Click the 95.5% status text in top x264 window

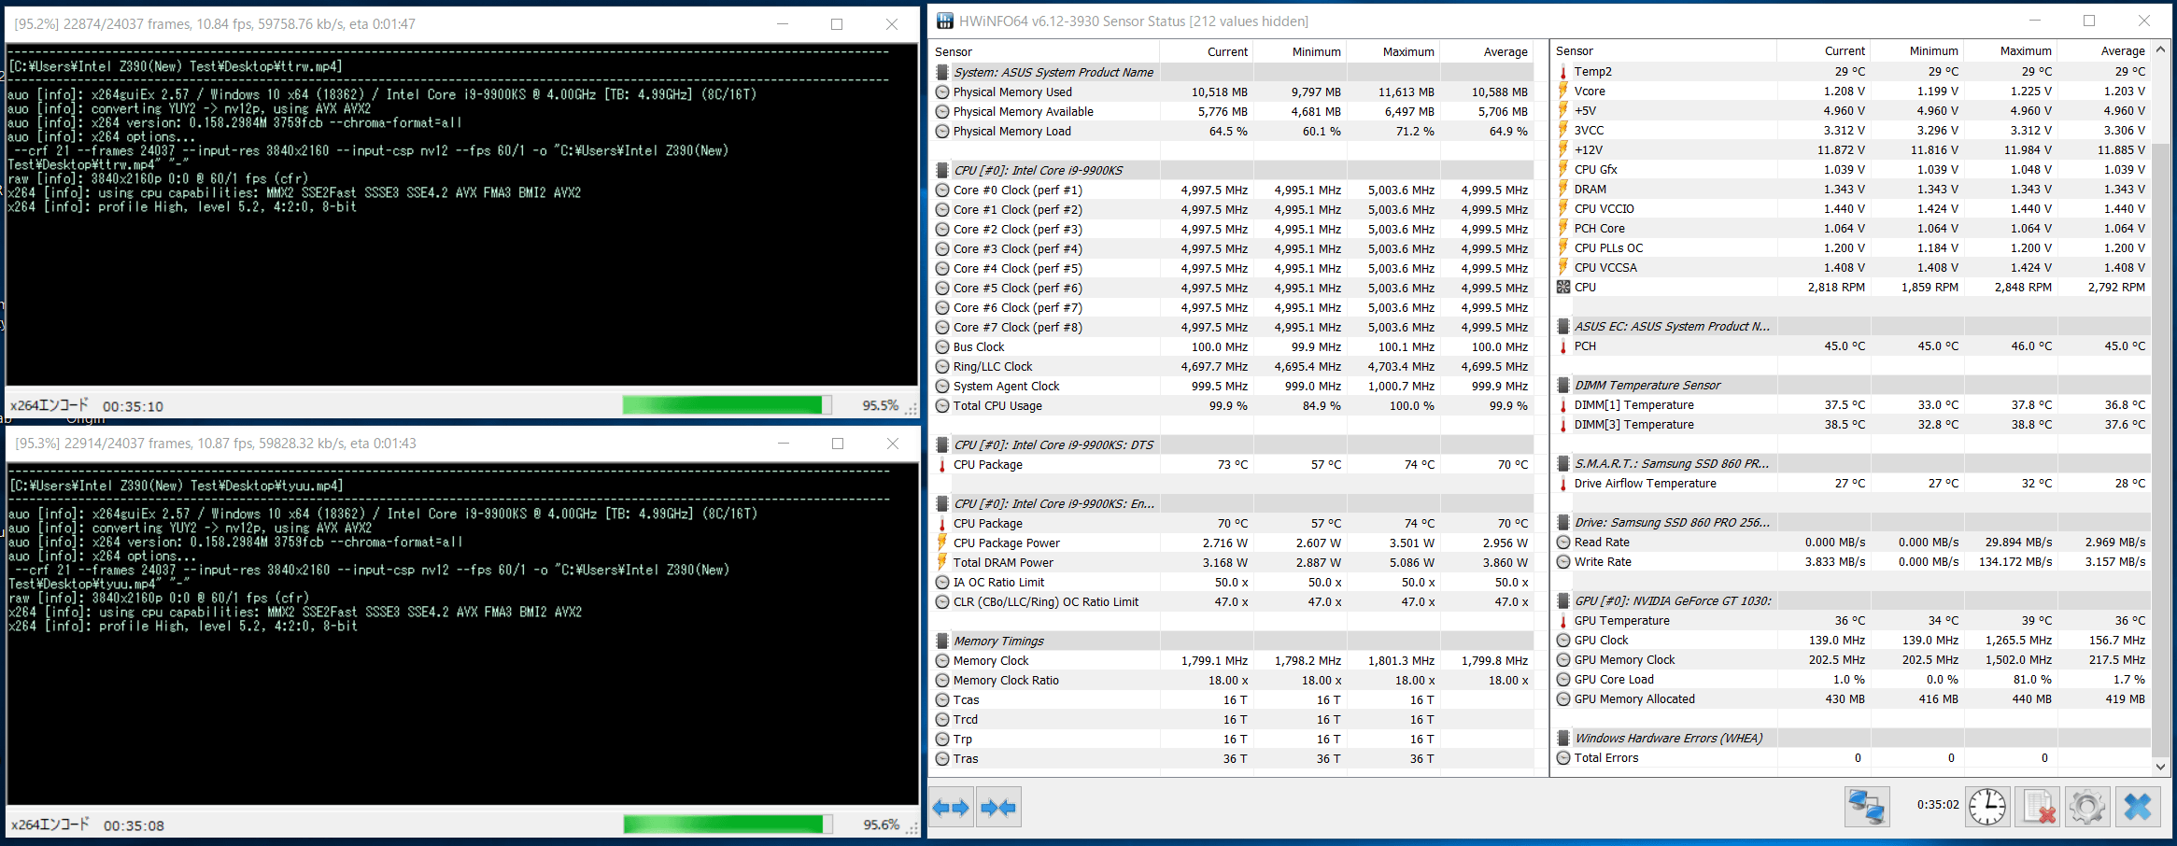click(881, 405)
